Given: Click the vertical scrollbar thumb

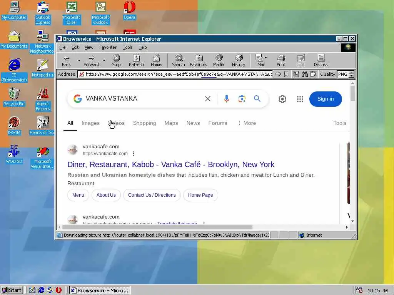Looking at the screenshot, I should 352,93.
